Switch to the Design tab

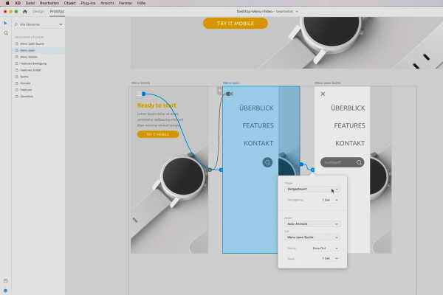(x=38, y=12)
